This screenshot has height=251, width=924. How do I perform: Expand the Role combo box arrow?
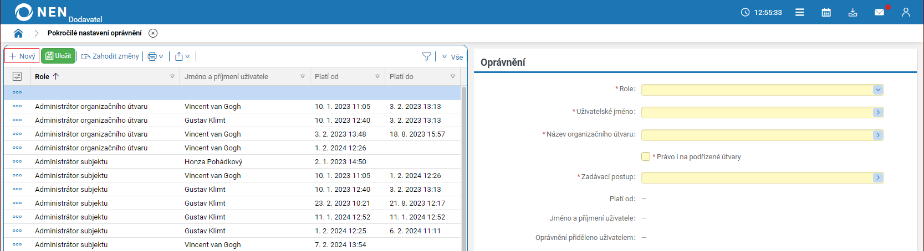point(877,90)
